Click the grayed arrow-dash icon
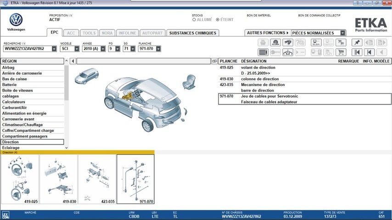 (x=300, y=52)
